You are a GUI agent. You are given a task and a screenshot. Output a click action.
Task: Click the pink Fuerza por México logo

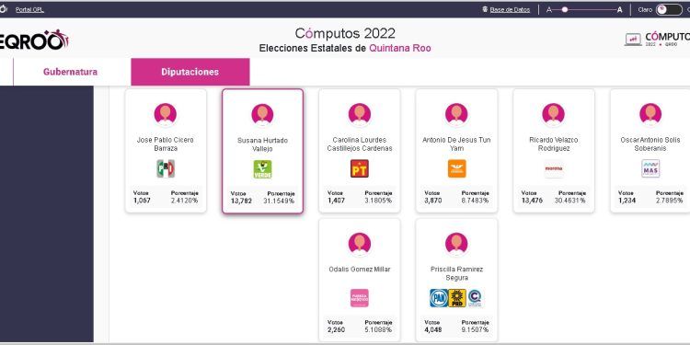tap(360, 298)
